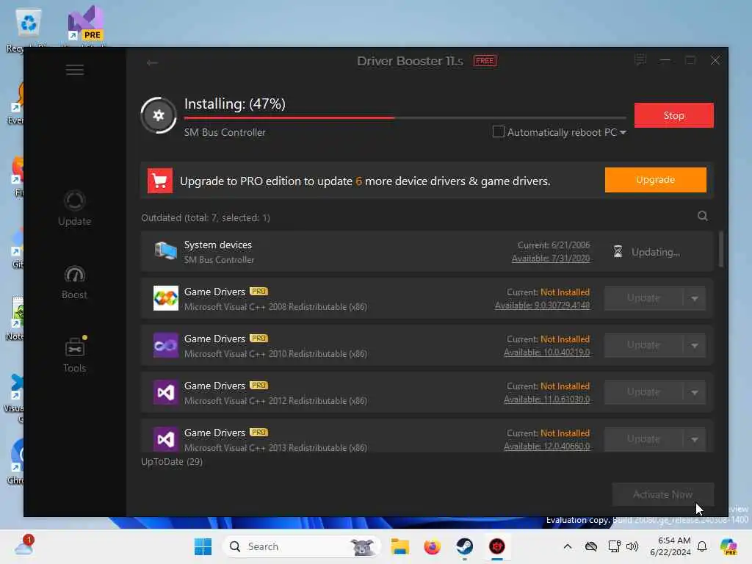The height and width of the screenshot is (564, 752).
Task: Search outdated drivers with magnifier icon
Action: pyautogui.click(x=703, y=216)
